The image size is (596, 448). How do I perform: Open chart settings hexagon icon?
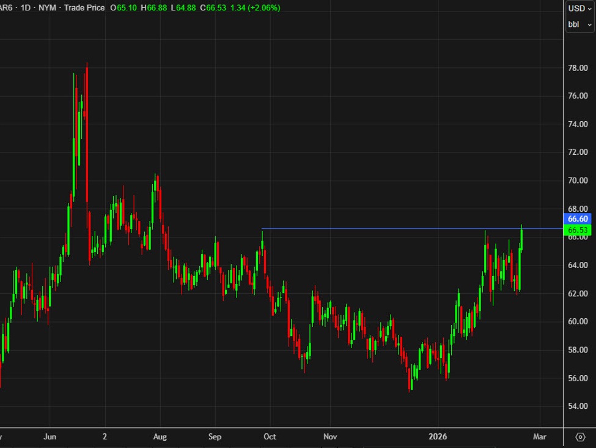(580, 437)
